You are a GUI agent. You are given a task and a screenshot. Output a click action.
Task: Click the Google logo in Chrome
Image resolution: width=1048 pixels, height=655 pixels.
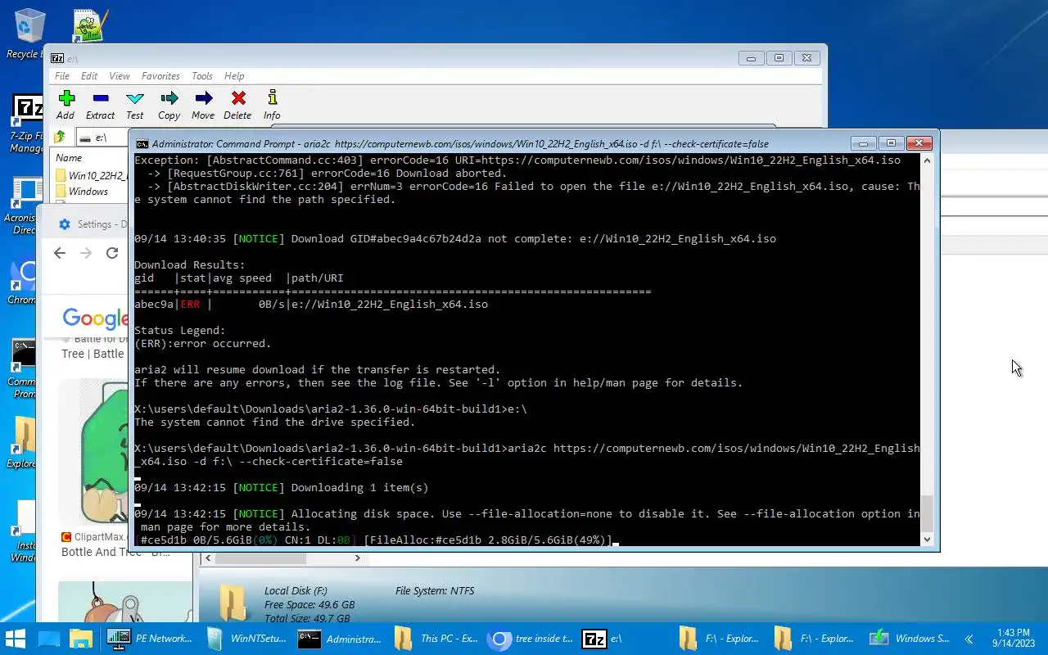pos(96,318)
